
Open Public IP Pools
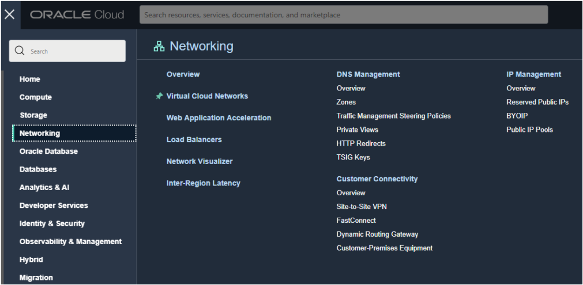529,130
